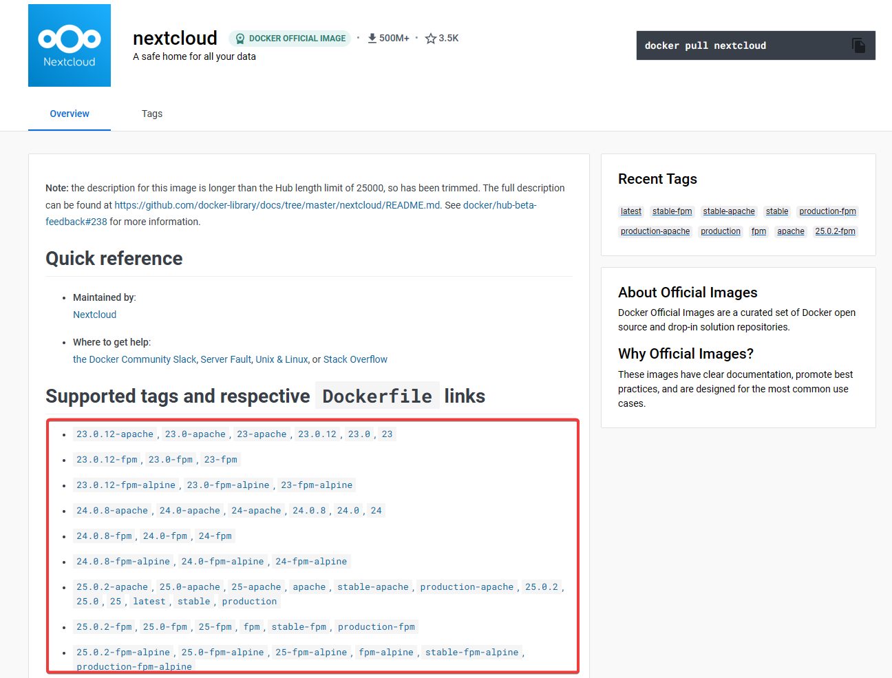Open the 23.0.12 Dockerfile link

click(x=317, y=434)
